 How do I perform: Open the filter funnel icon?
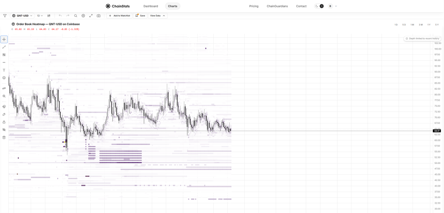coord(5,16)
